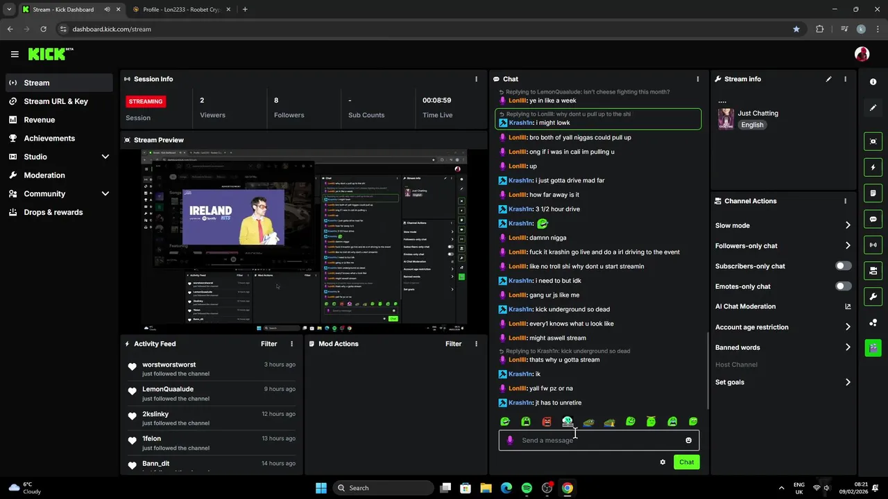888x499 pixels.
Task: Open AI Chat Moderation external link icon
Action: [848, 306]
